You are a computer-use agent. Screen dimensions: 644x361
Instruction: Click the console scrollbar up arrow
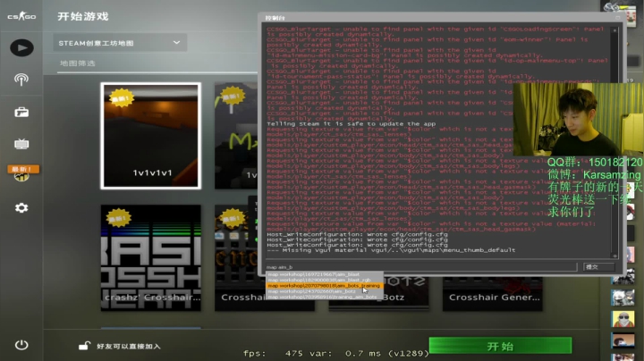[614, 30]
